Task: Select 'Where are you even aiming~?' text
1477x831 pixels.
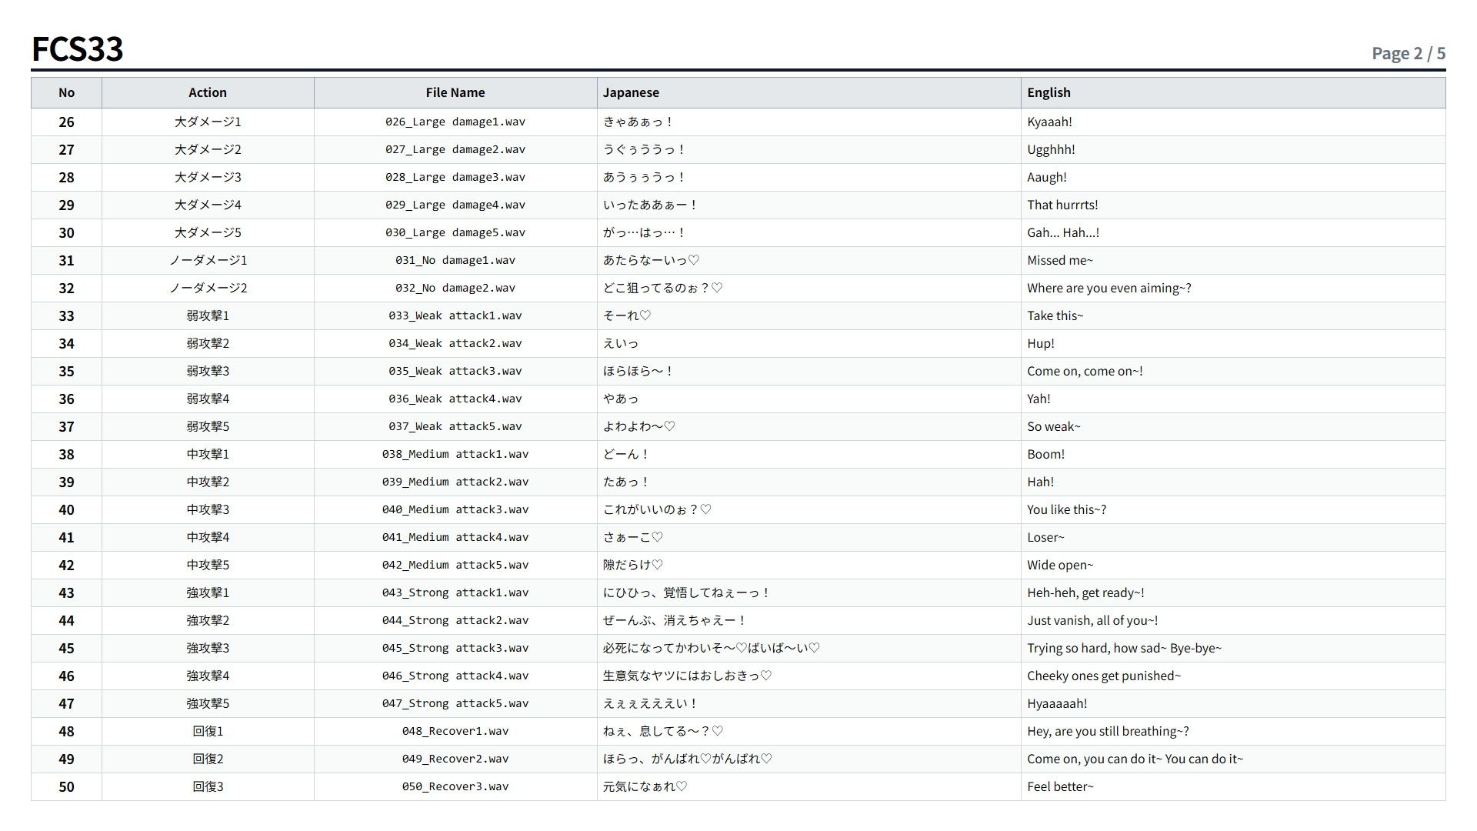Action: point(1109,288)
